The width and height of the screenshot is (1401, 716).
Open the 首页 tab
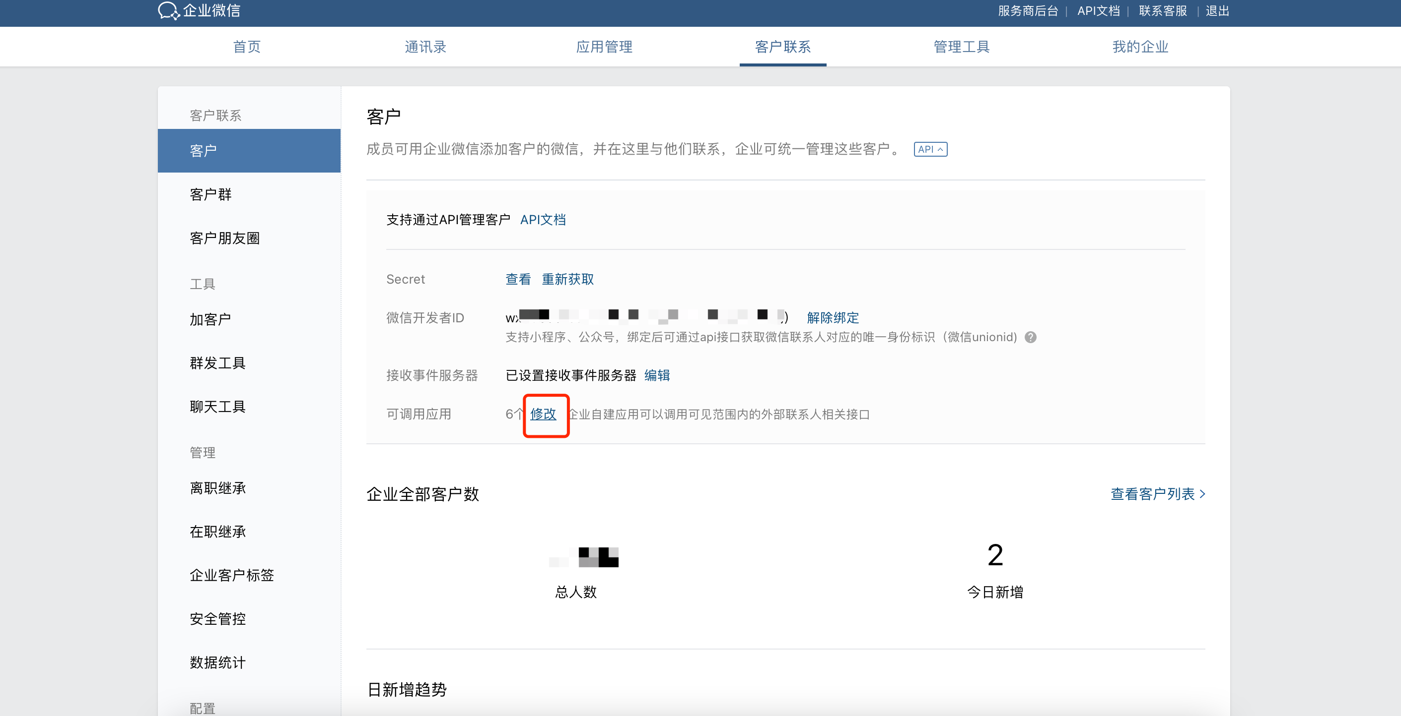pos(247,47)
